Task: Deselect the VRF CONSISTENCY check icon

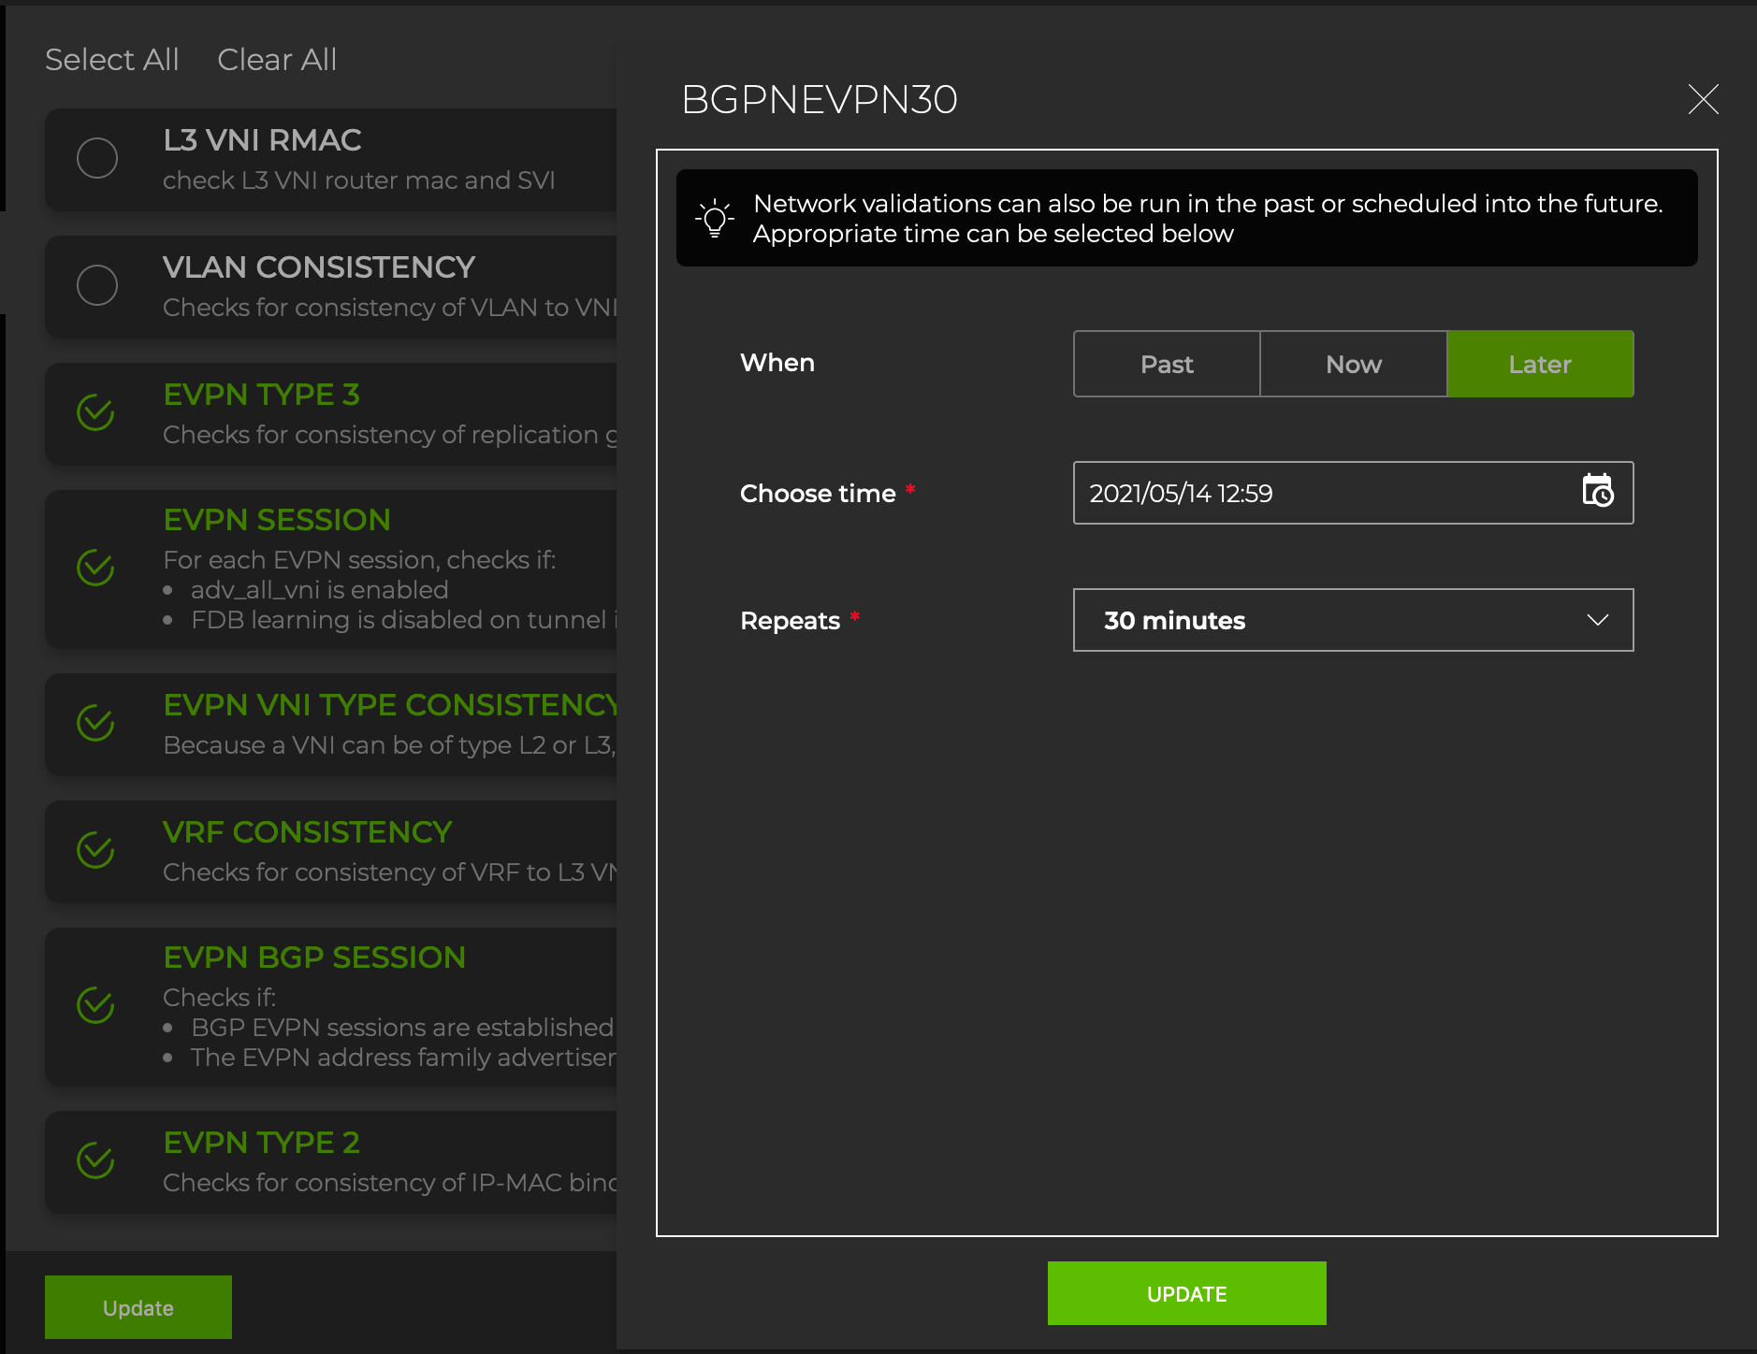Action: click(x=96, y=850)
